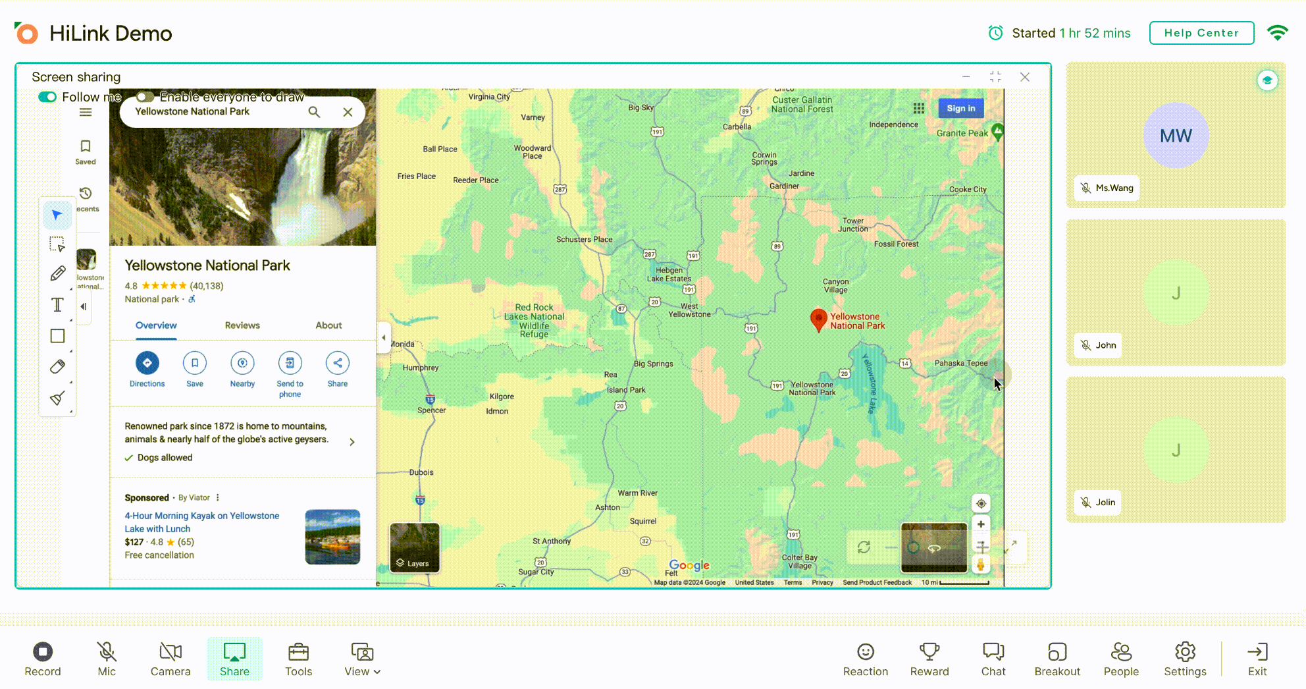This screenshot has height=689, width=1306.
Task: Disable the Follow me toggle
Action: pos(47,97)
